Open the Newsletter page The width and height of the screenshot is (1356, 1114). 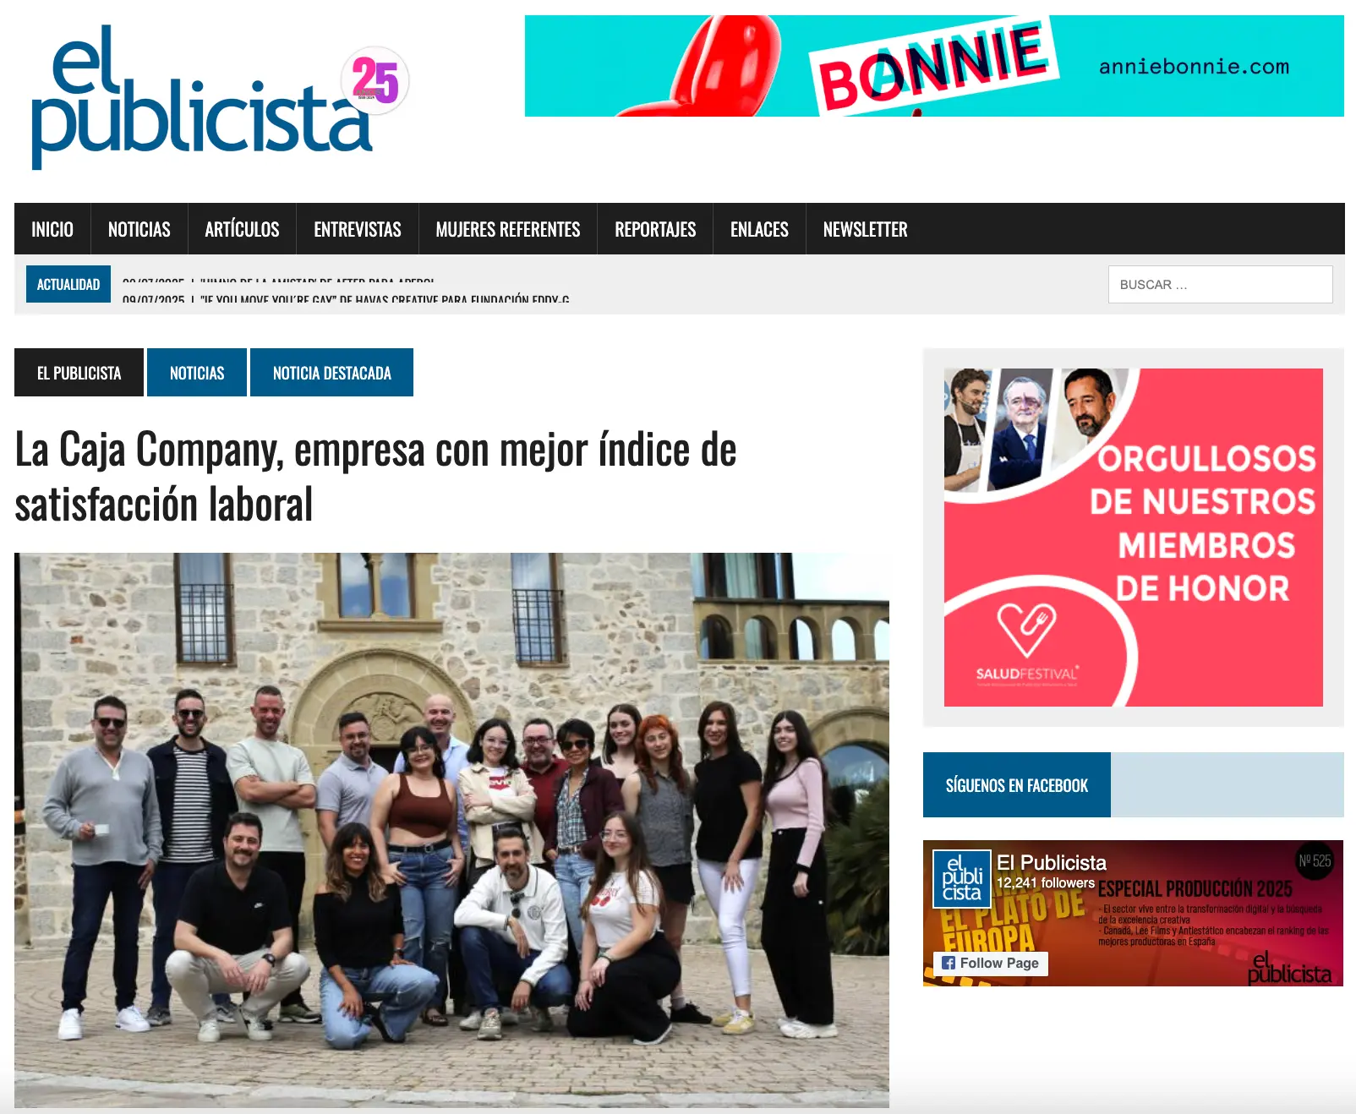click(865, 229)
